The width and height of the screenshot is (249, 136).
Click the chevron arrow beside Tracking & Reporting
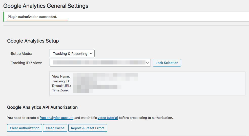pos(91,54)
